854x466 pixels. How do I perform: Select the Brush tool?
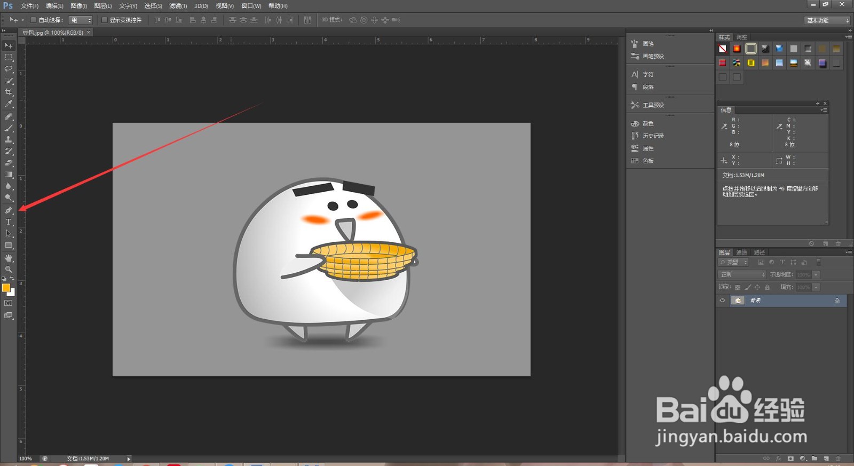9,128
